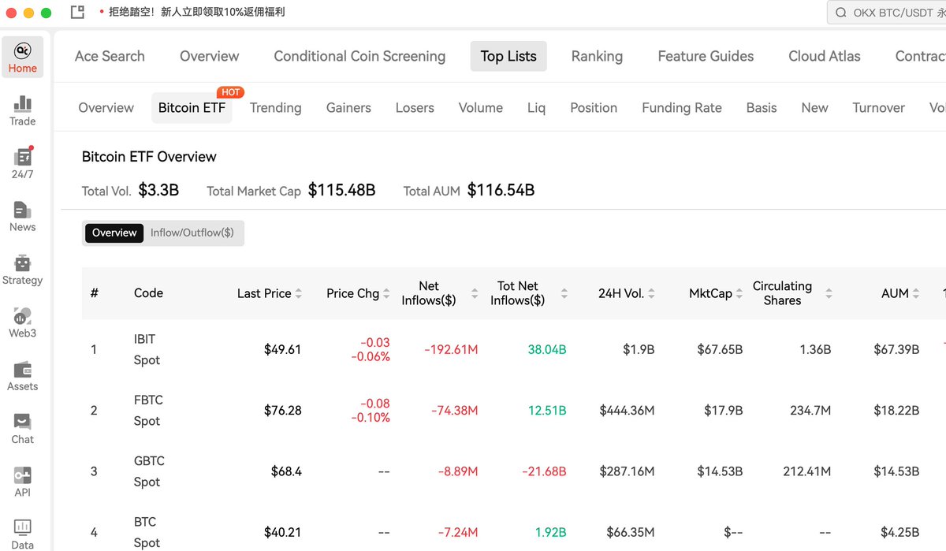Click IBIT net inflow -192.61M

point(451,349)
